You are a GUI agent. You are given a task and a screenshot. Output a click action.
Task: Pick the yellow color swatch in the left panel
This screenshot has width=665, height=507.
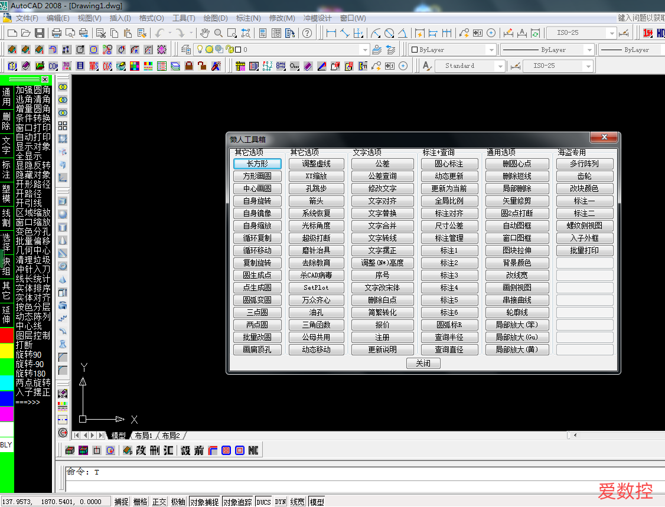(x=6, y=351)
